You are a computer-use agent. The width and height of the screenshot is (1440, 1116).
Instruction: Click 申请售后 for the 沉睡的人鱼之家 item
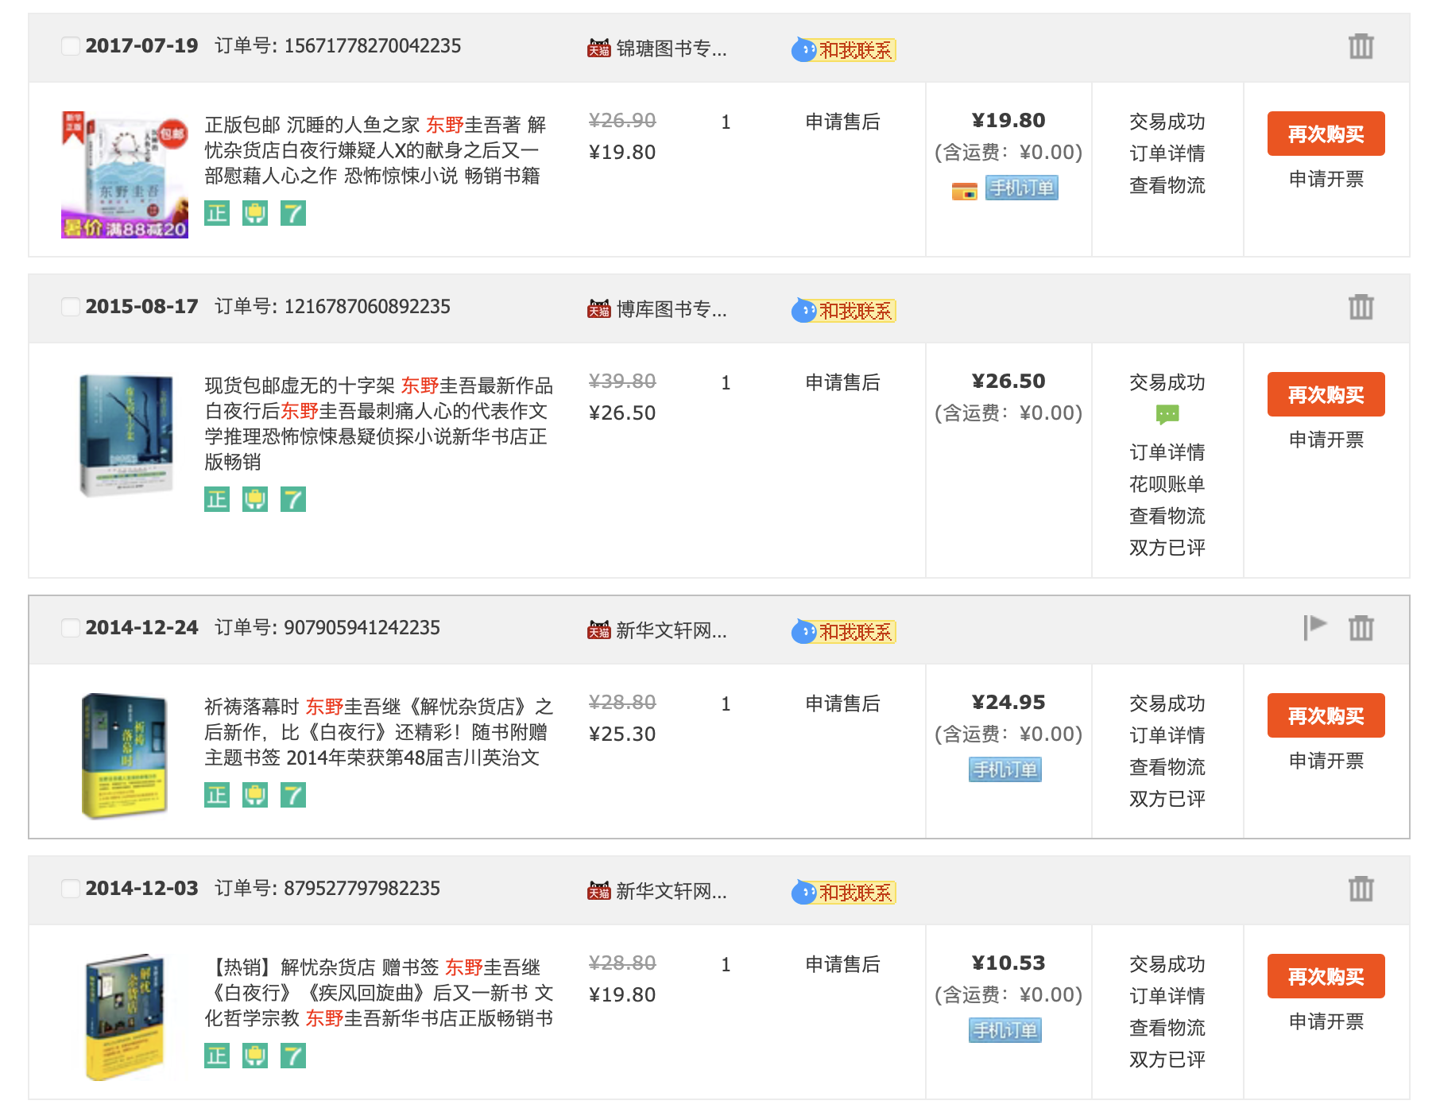click(x=842, y=122)
